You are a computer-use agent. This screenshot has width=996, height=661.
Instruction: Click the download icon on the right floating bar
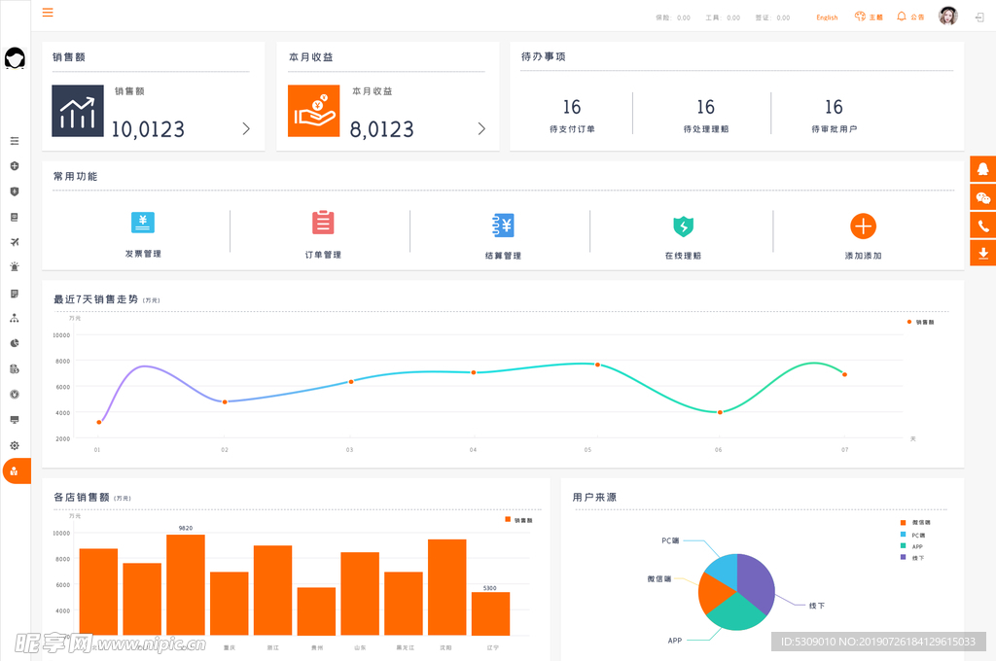(x=982, y=254)
